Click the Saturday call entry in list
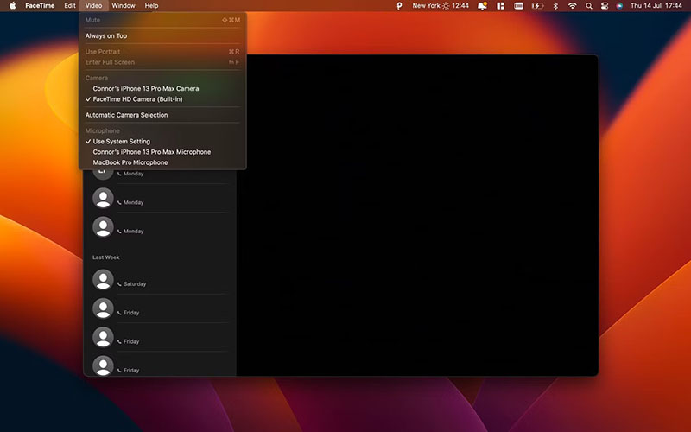Viewport: 691px width, 432px height. coord(160,280)
